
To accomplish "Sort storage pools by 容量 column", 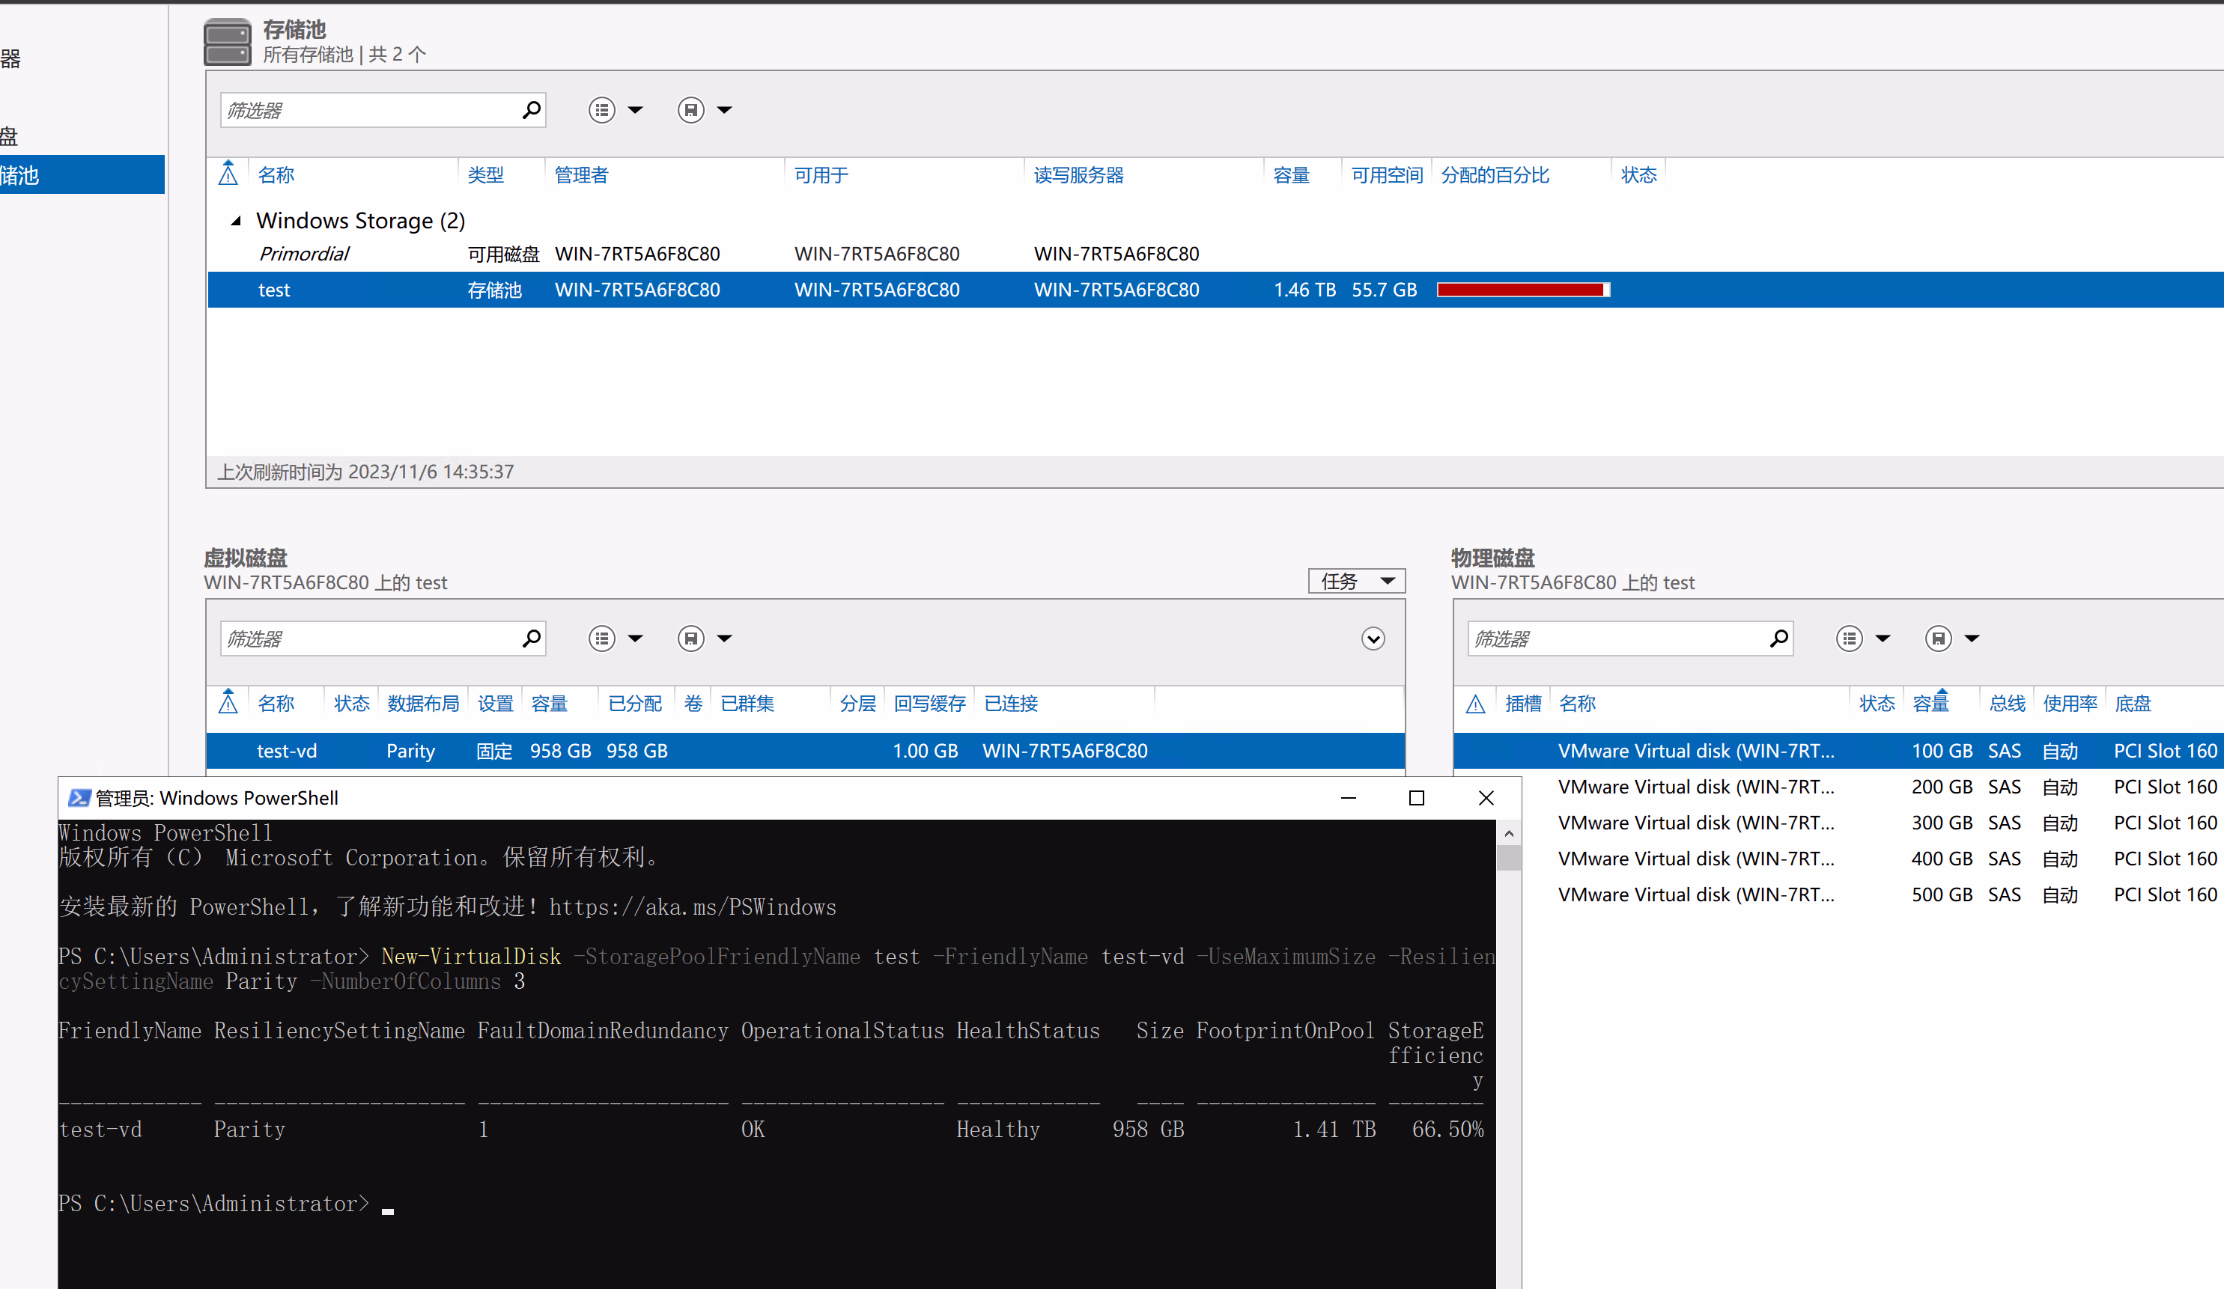I will 1290,174.
